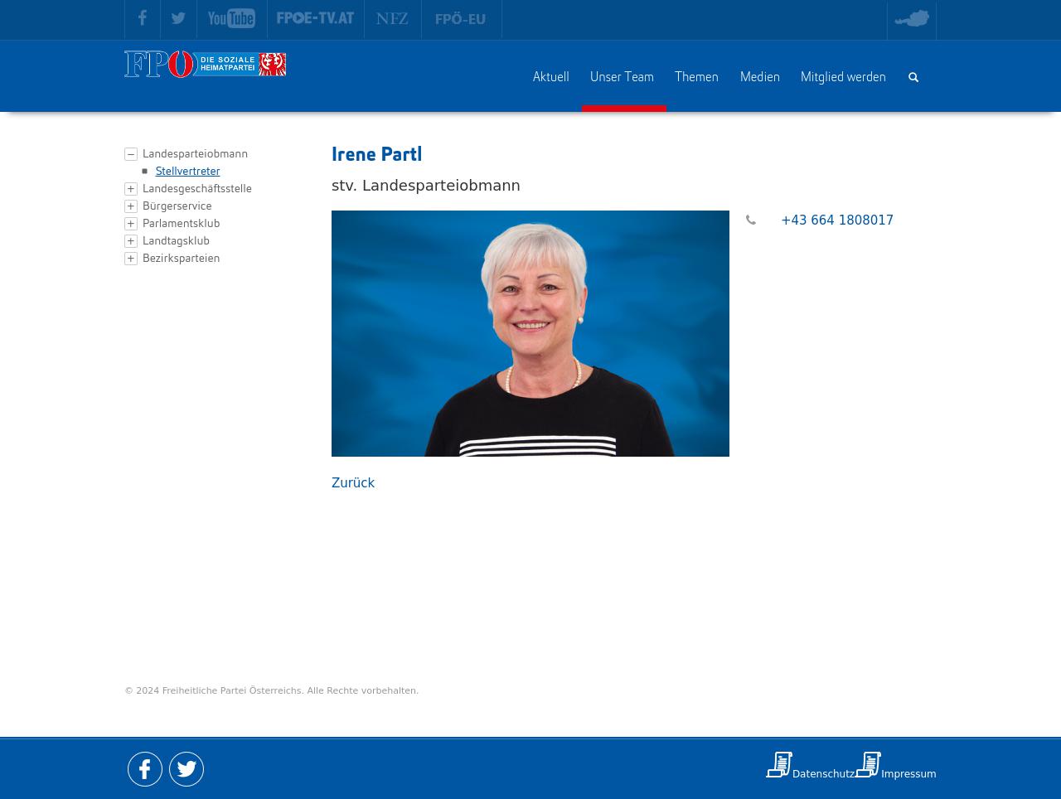Select Landesgeschäftsstelle sidebar label
1061x799 pixels.
point(196,188)
